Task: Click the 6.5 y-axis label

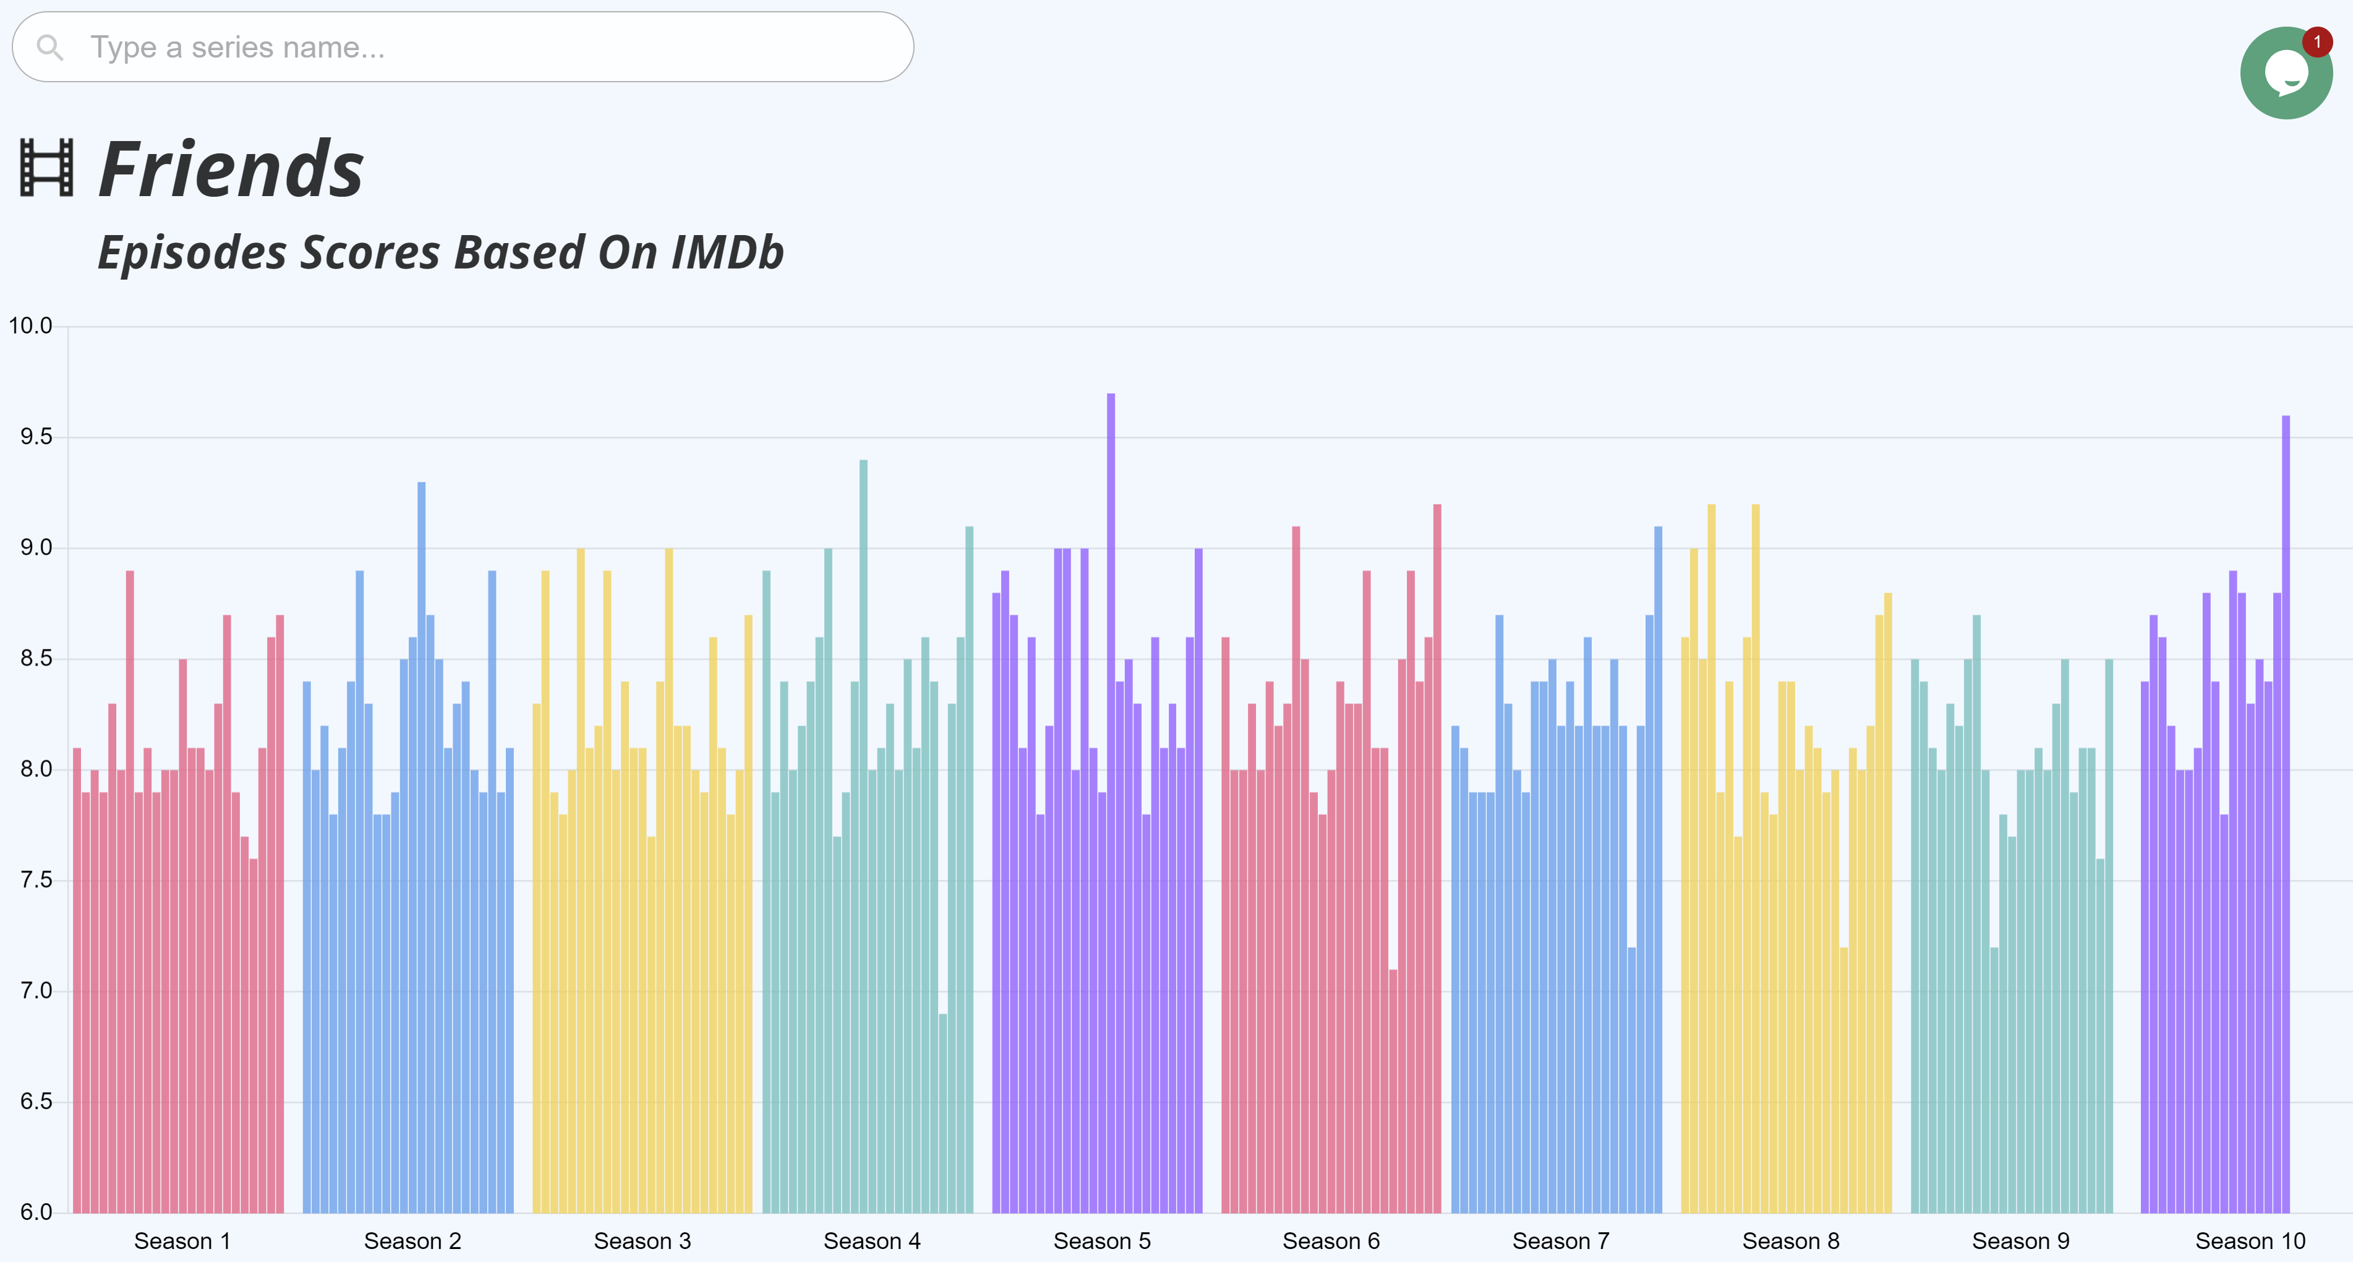Action: click(x=36, y=1101)
